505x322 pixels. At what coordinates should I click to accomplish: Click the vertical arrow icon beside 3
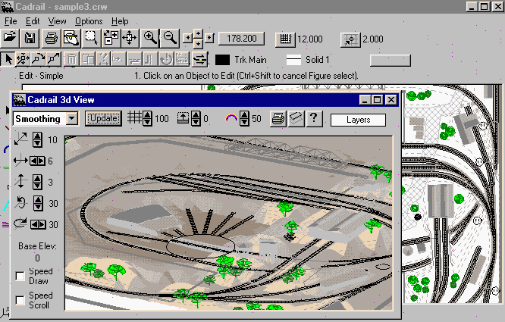(20, 181)
